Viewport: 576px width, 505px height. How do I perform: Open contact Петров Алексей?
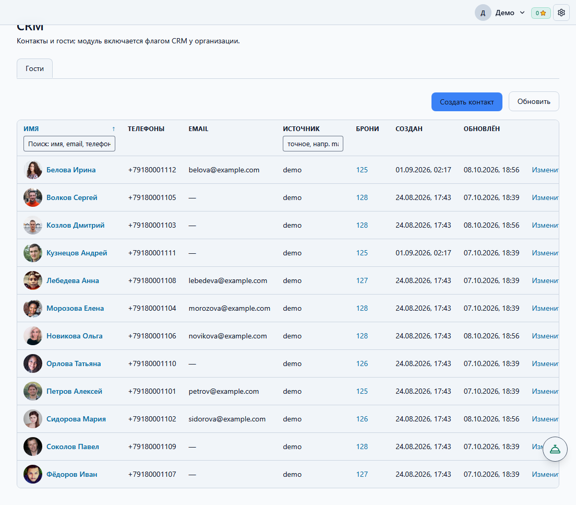[x=74, y=391]
